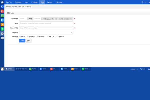Screen dimensions: 150x100
Task: Click the Access URL input field
Action: tap(46, 28)
